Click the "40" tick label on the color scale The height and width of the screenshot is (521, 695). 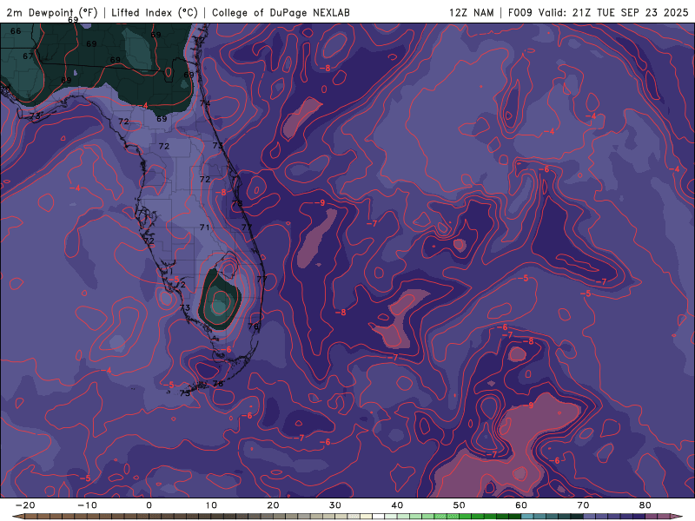click(x=397, y=505)
